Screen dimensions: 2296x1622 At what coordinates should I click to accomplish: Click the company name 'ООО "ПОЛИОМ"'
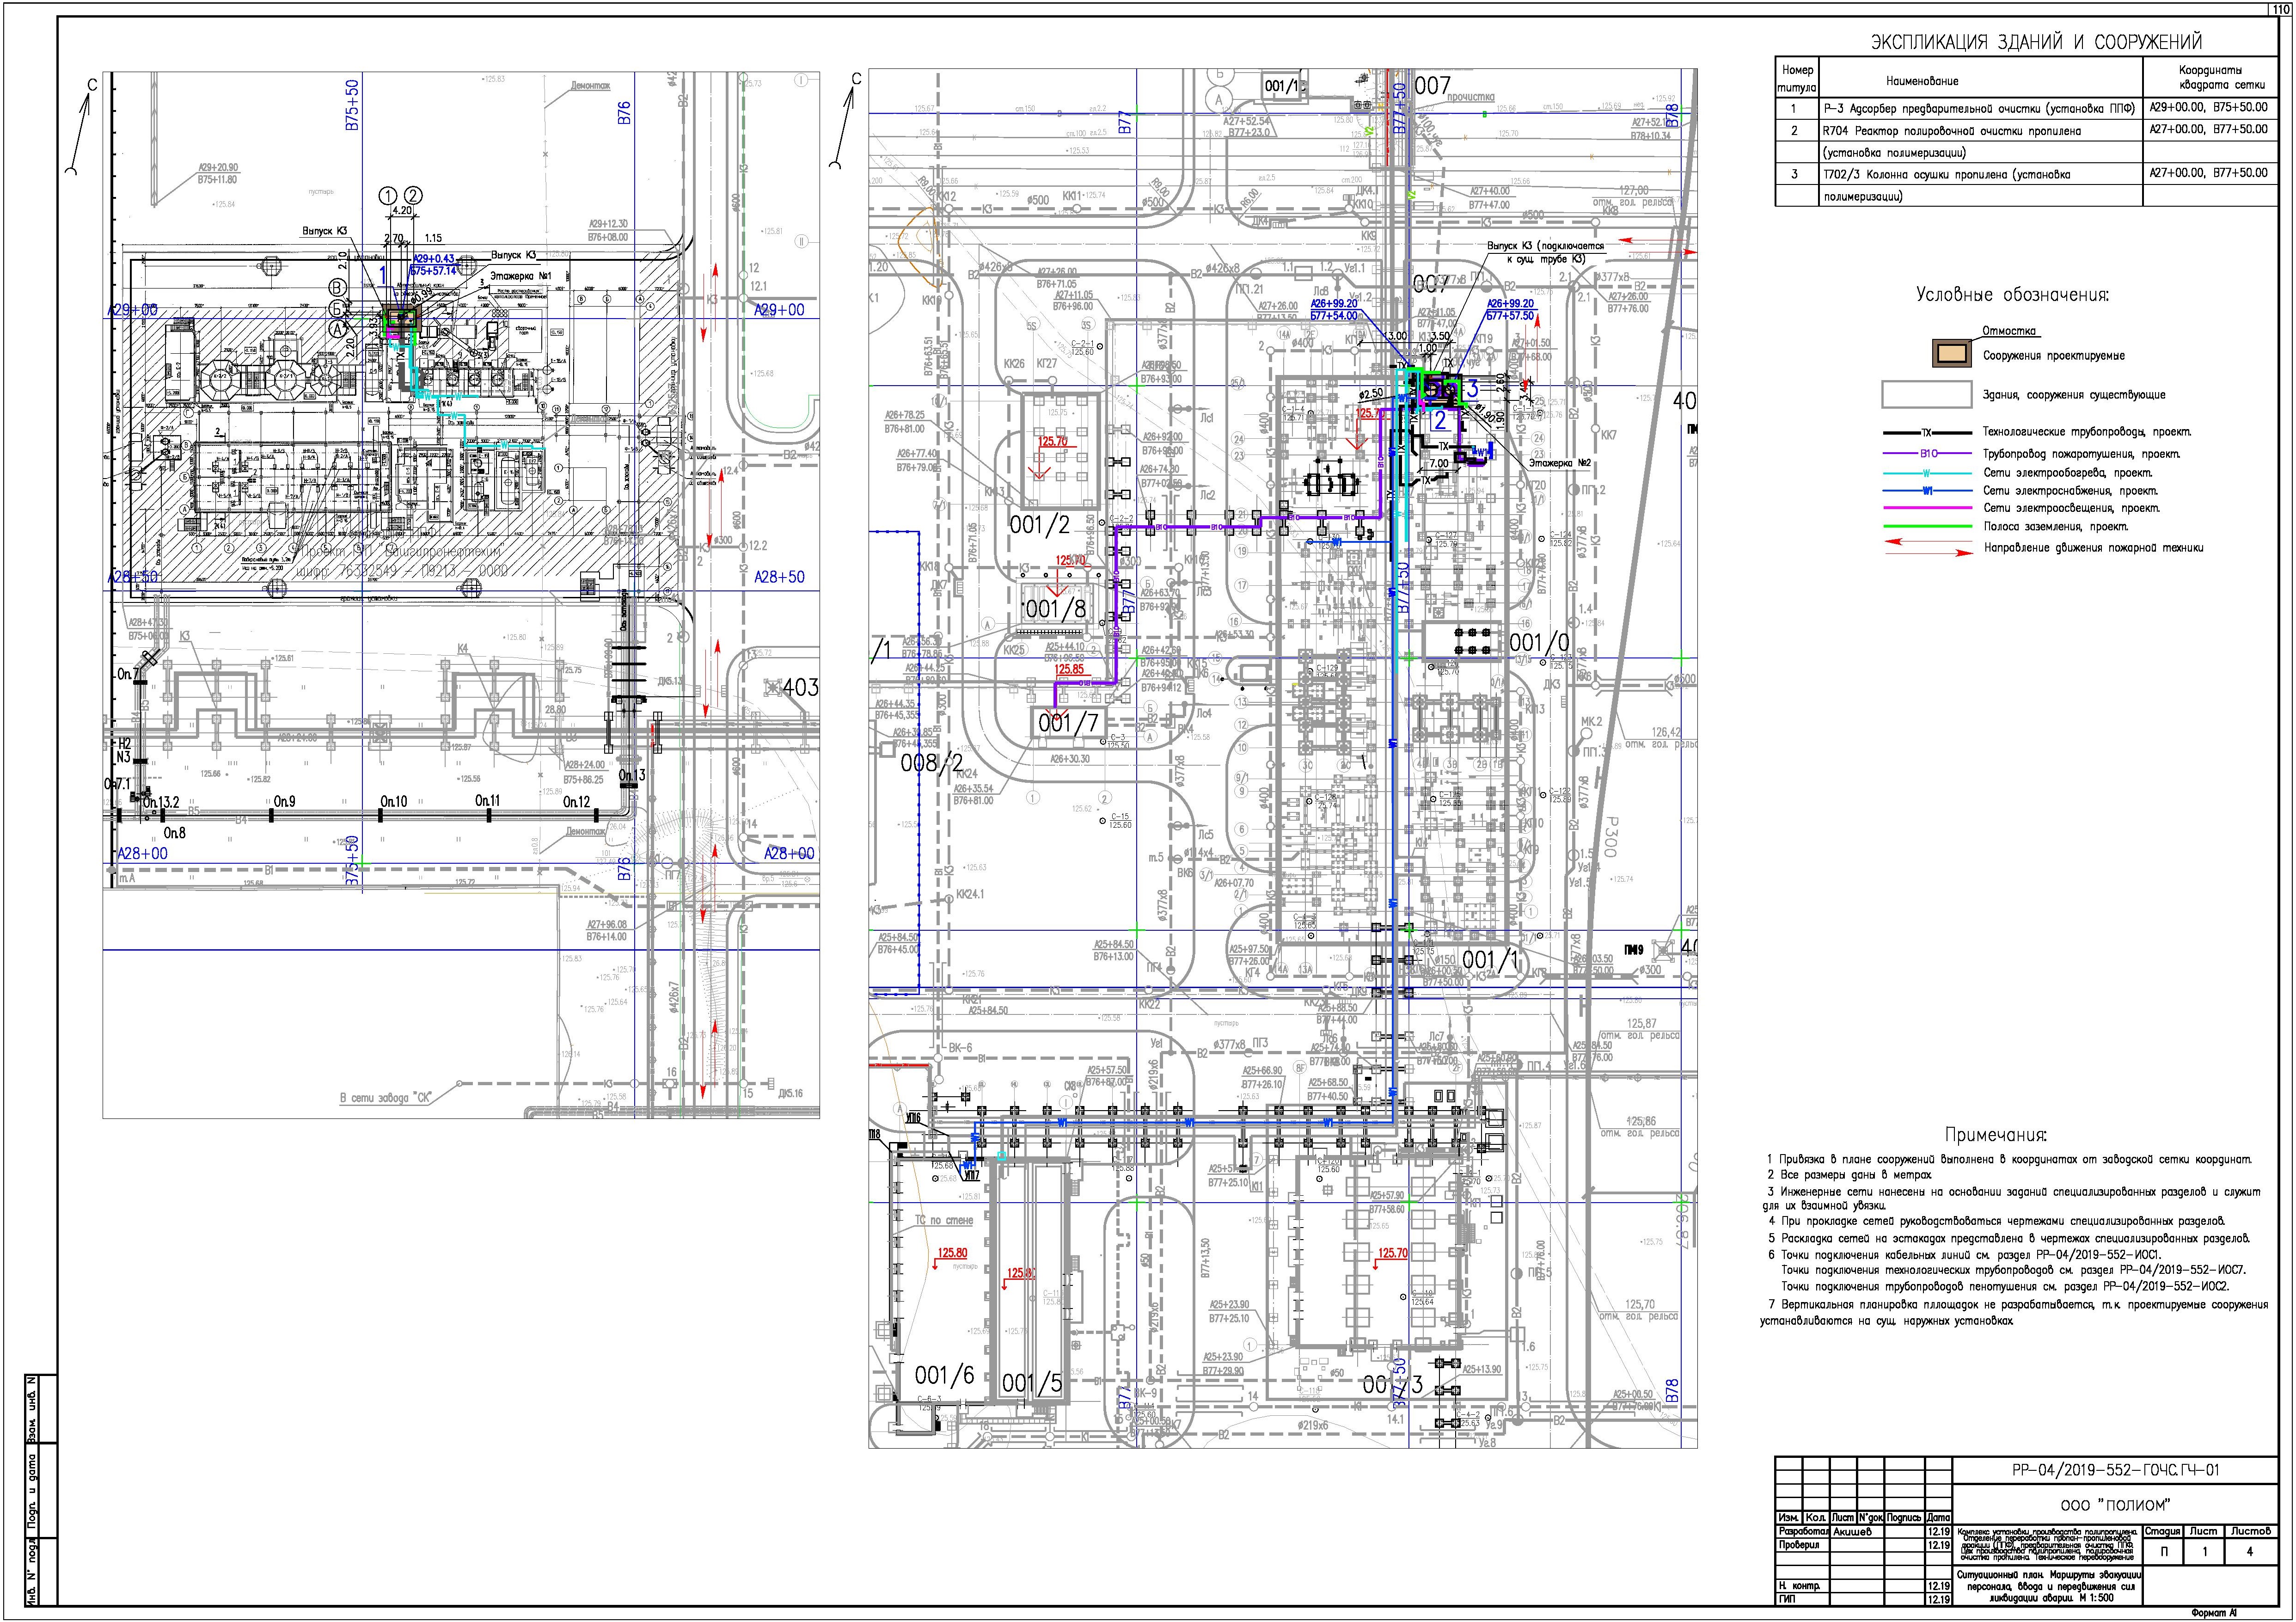pyautogui.click(x=2114, y=1505)
